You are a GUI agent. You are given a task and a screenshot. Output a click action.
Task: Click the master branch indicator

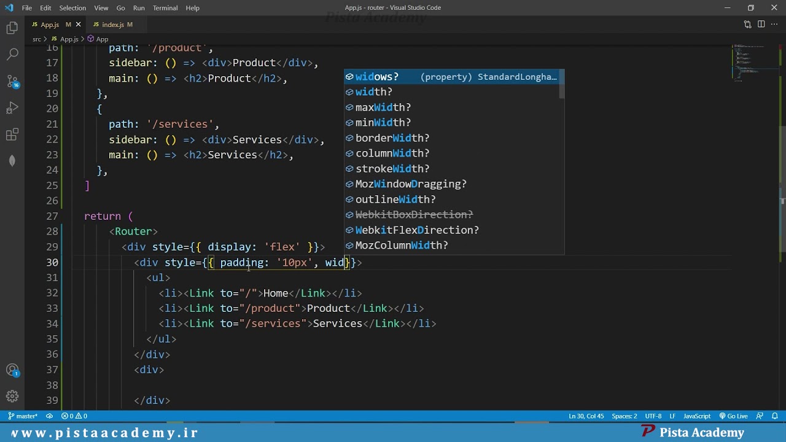[x=23, y=416]
